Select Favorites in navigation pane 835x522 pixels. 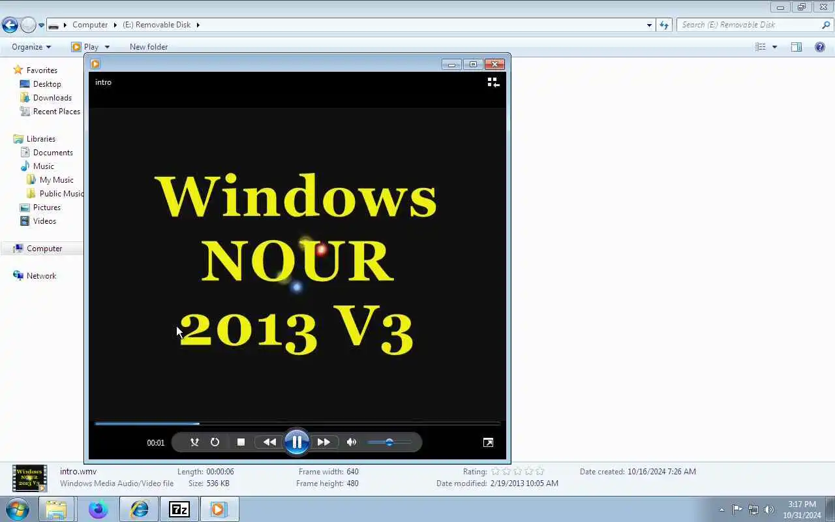tap(42, 70)
